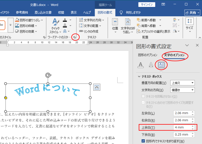
Task: Open the 図形の塗りつぶし shape fill button
Action: tap(29, 20)
